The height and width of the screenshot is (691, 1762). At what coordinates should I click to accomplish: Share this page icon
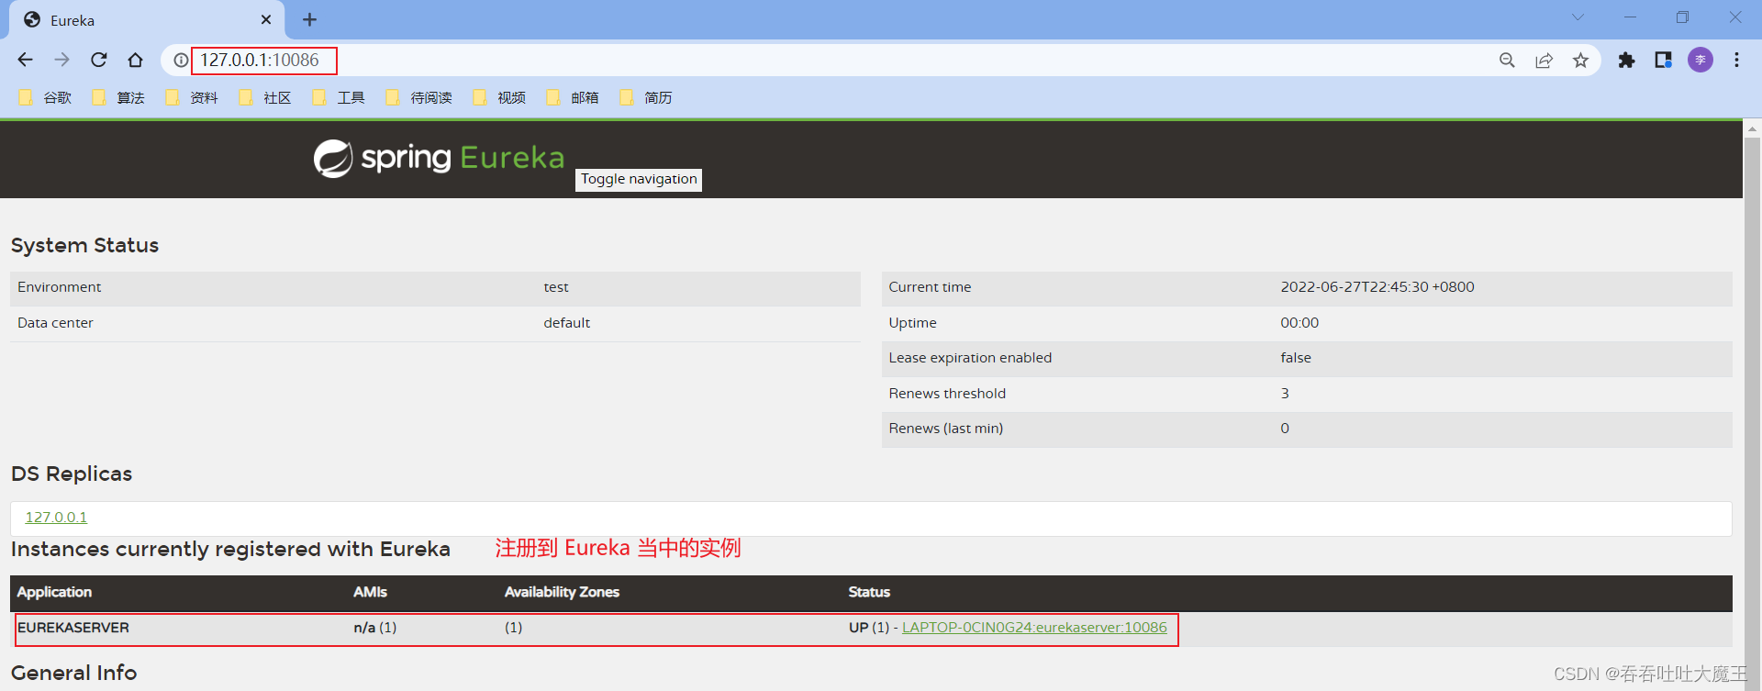(1544, 60)
